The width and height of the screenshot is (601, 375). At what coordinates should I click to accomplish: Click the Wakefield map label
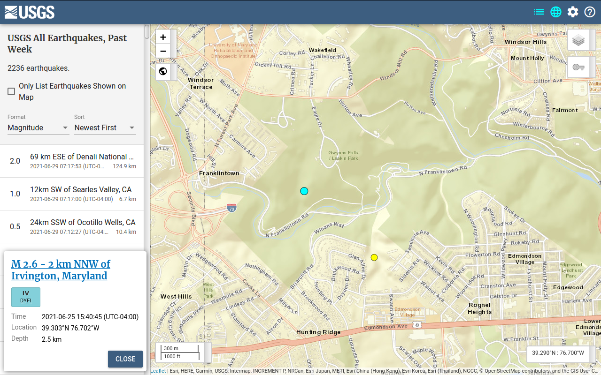click(323, 50)
